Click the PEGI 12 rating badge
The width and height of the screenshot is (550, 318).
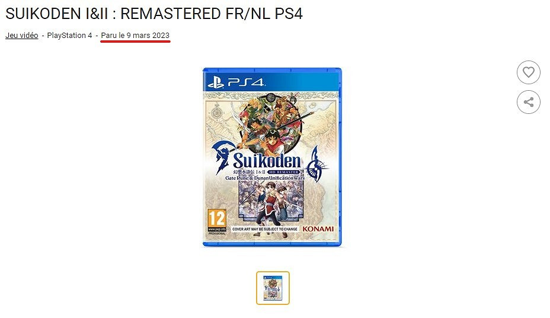point(217,221)
